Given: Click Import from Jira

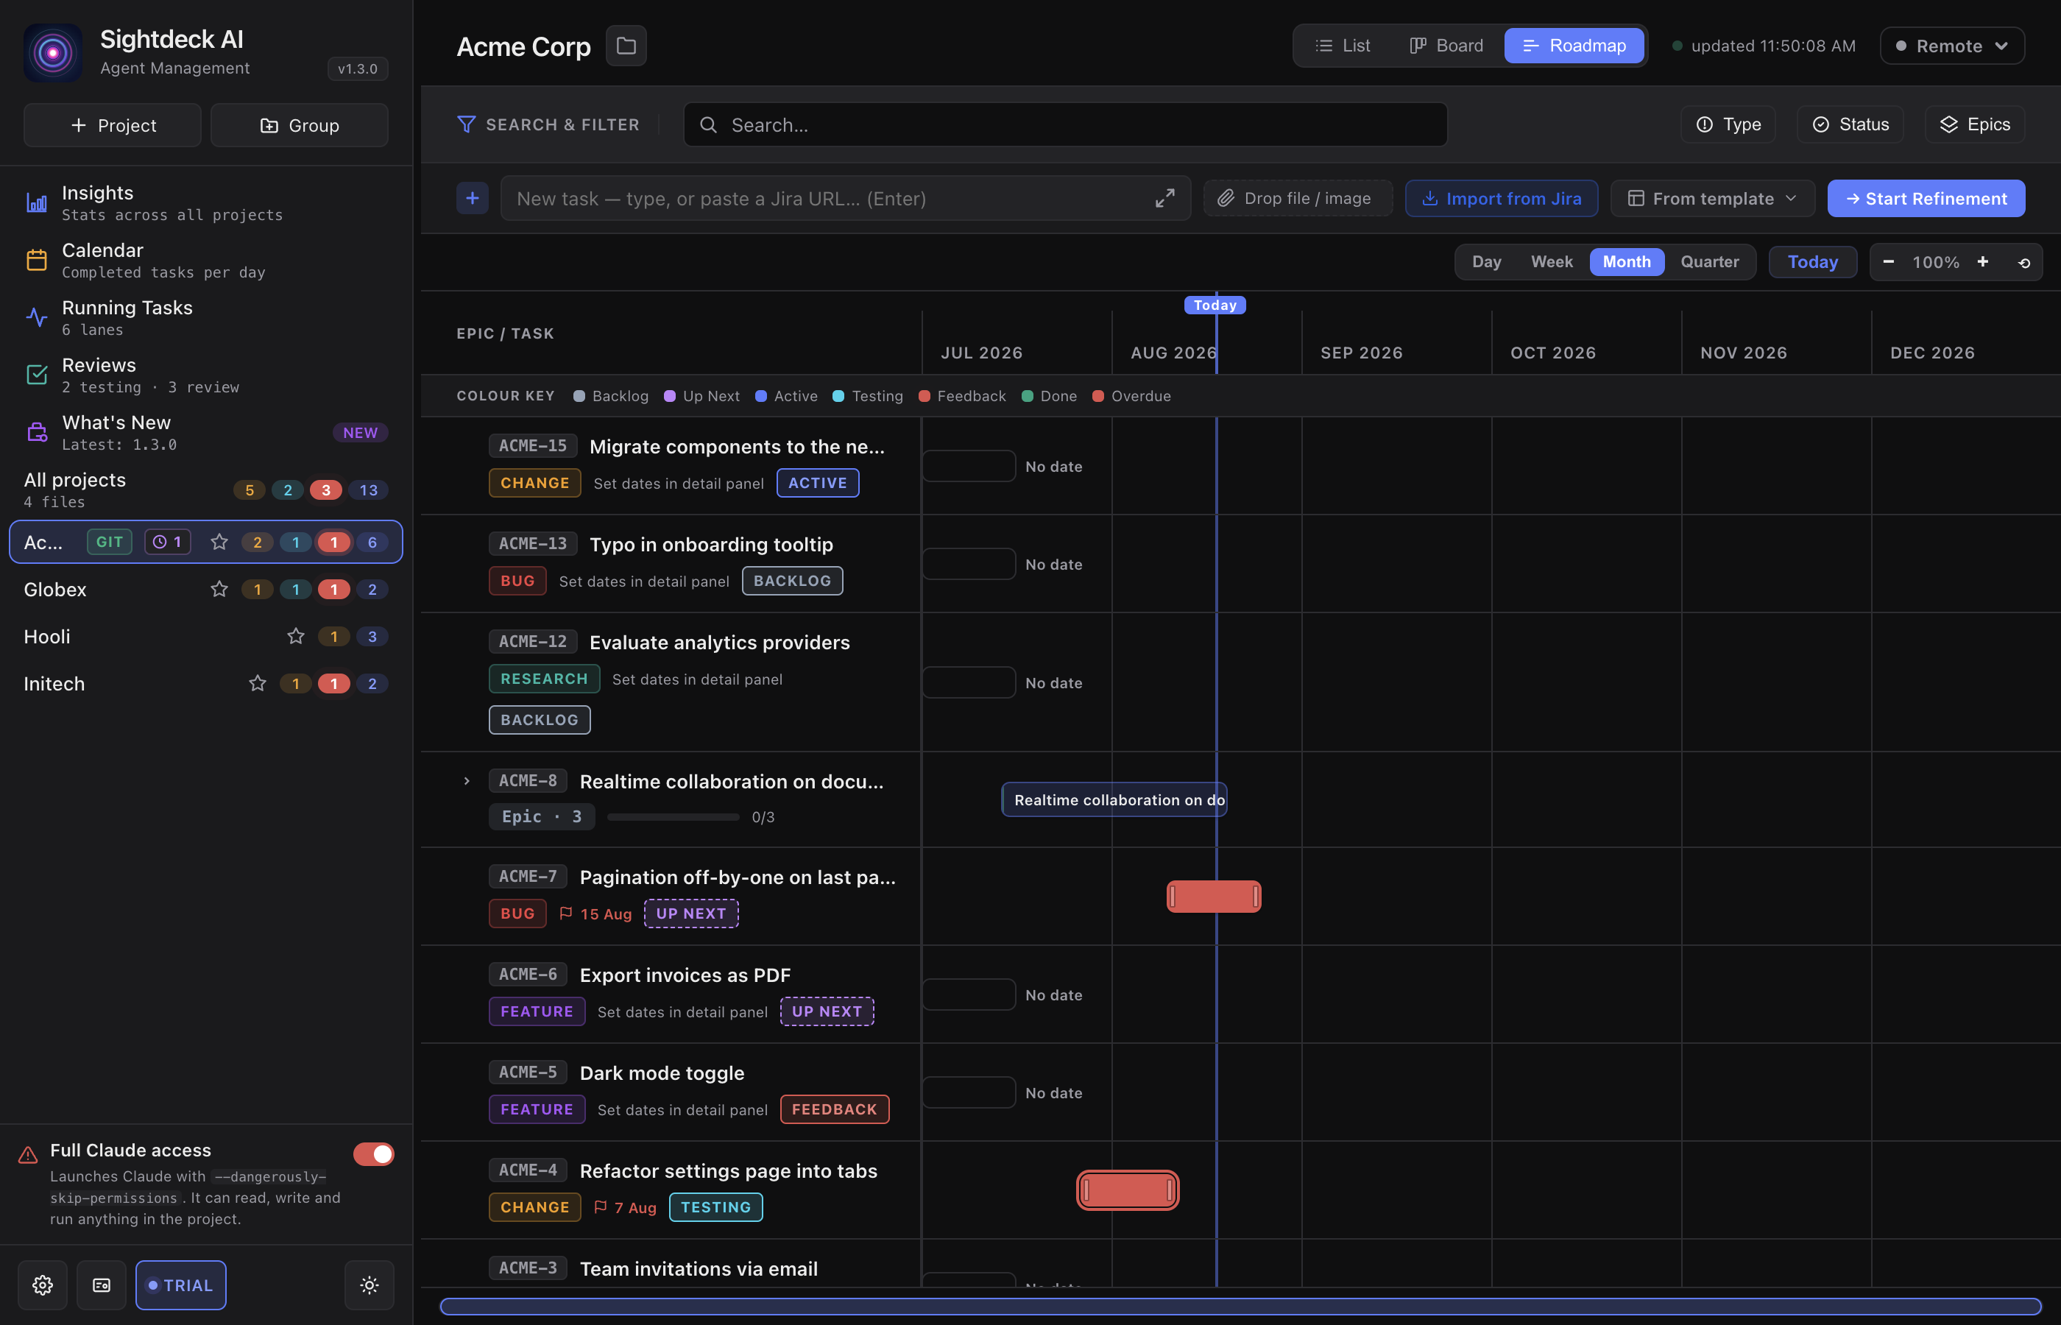Looking at the screenshot, I should 1501,199.
